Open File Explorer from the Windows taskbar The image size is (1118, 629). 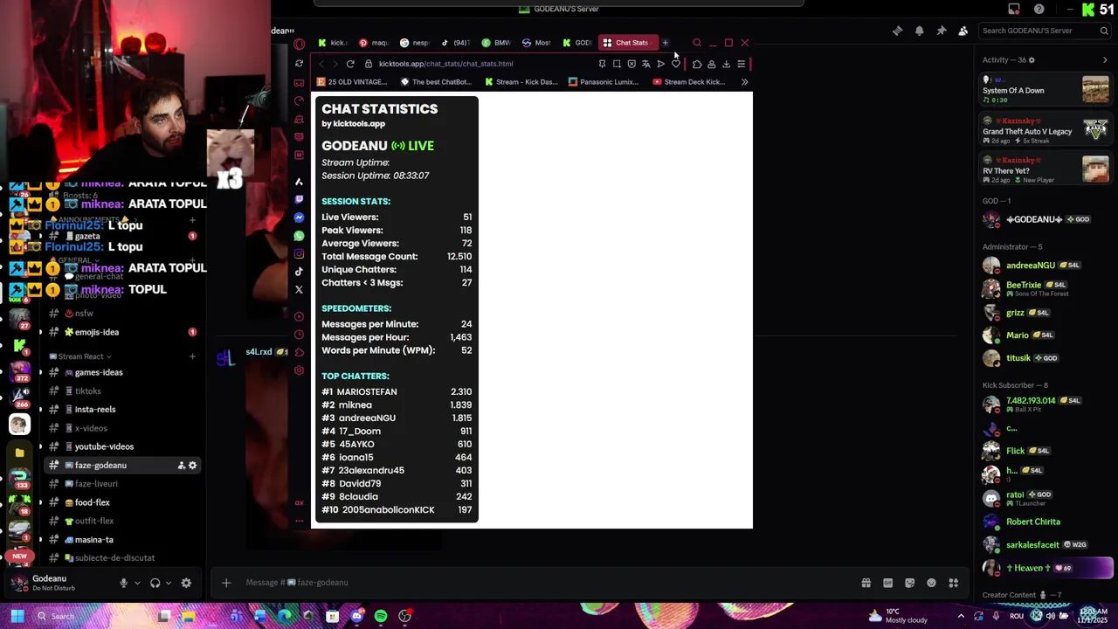pyautogui.click(x=188, y=617)
